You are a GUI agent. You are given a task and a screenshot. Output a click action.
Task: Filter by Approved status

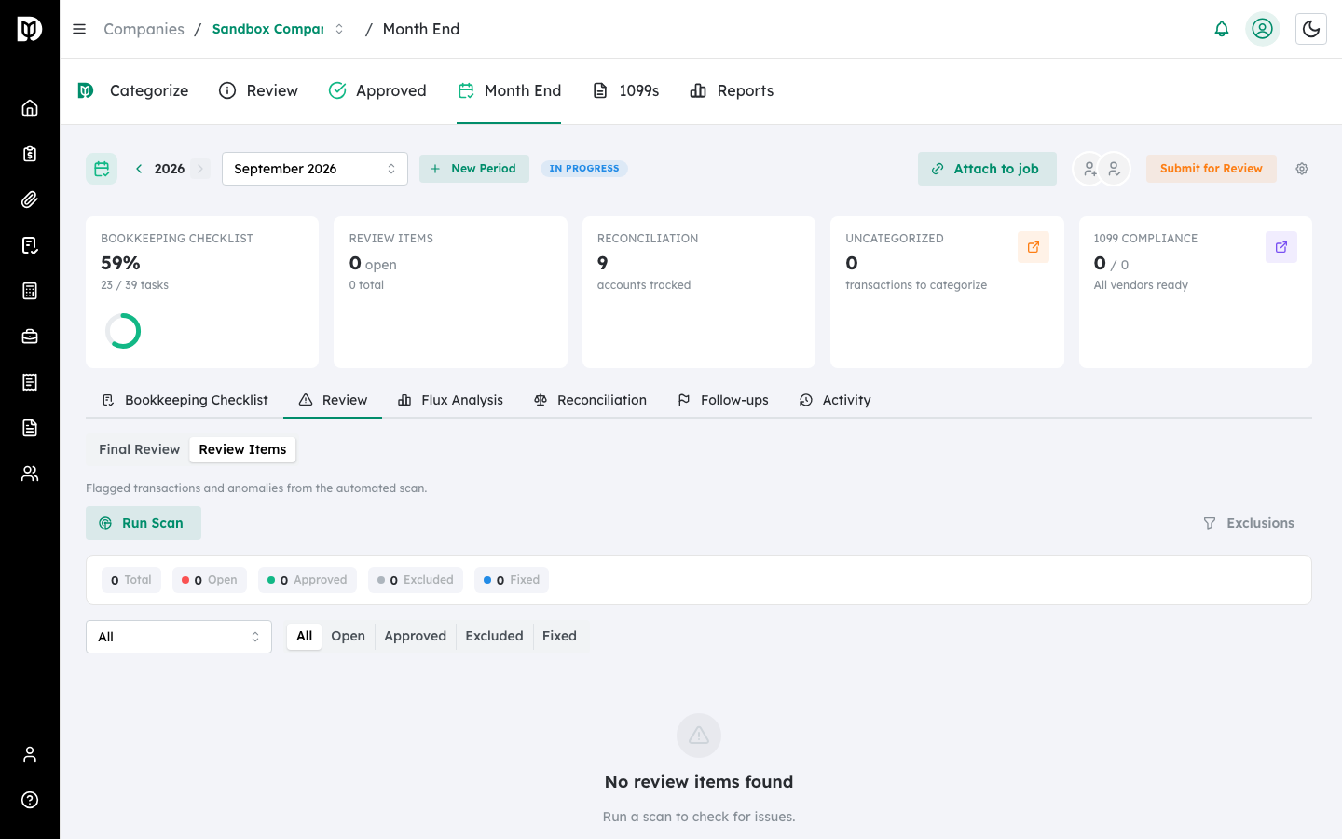(416, 636)
